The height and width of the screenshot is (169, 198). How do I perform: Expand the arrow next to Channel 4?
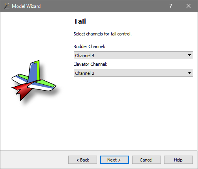[x=189, y=55]
